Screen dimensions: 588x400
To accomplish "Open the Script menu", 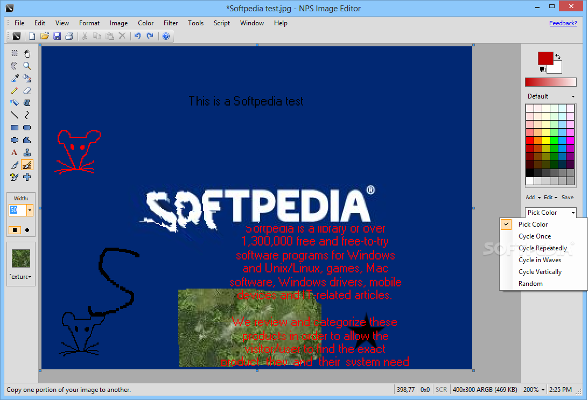I will click(222, 23).
